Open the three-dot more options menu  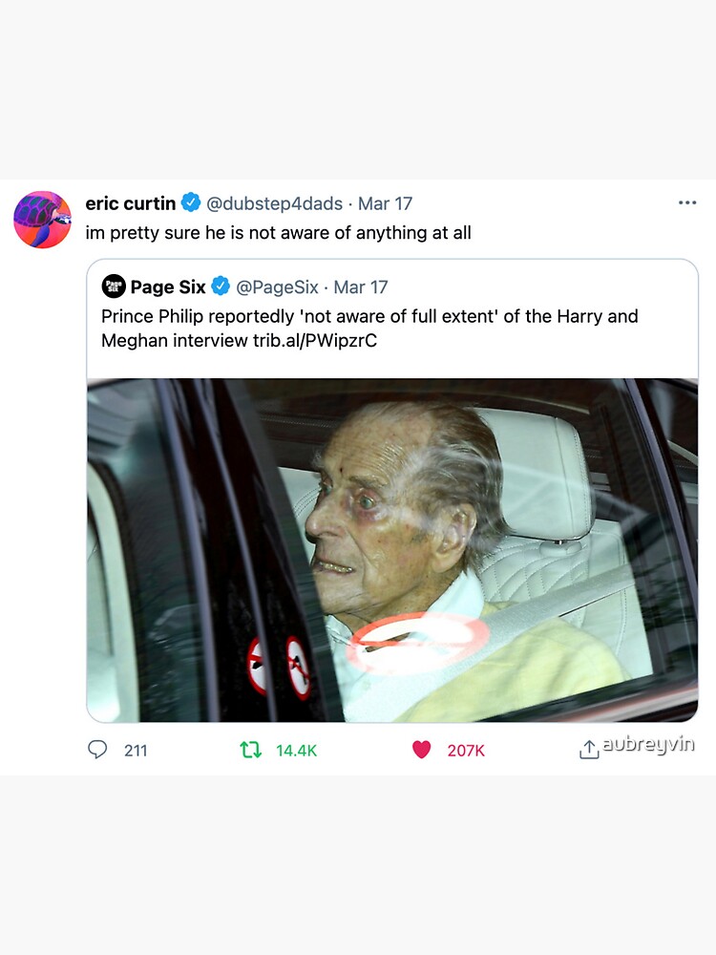click(x=687, y=203)
